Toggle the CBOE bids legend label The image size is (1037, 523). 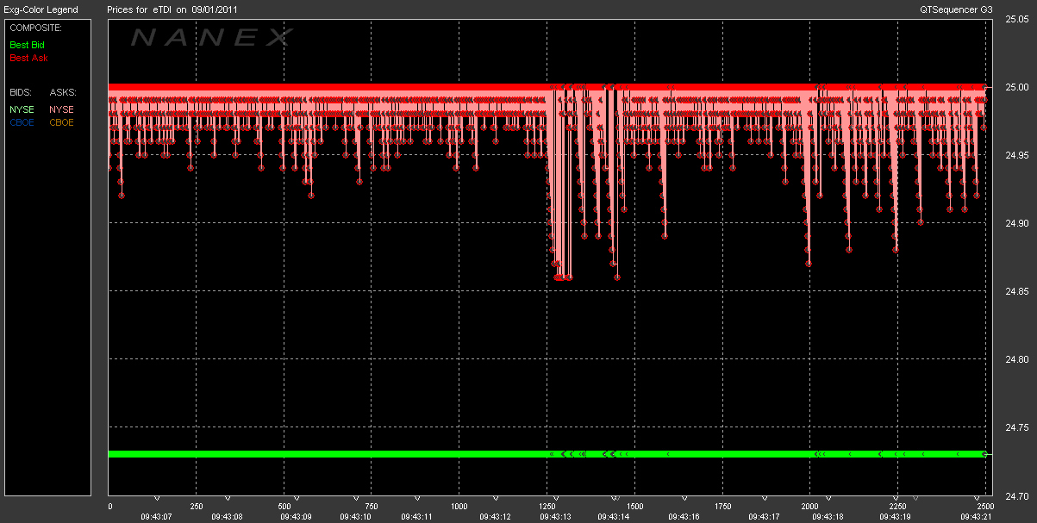(x=22, y=122)
